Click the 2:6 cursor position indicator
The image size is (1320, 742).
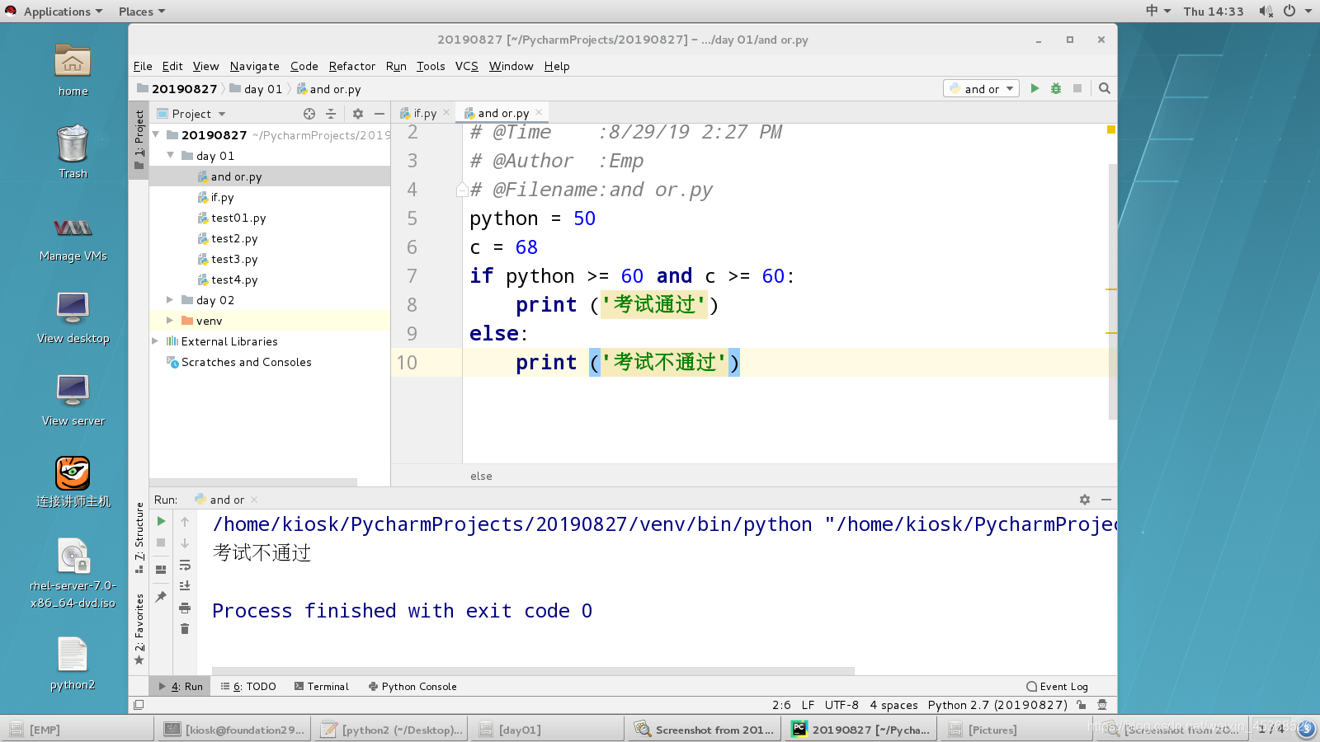click(x=781, y=705)
